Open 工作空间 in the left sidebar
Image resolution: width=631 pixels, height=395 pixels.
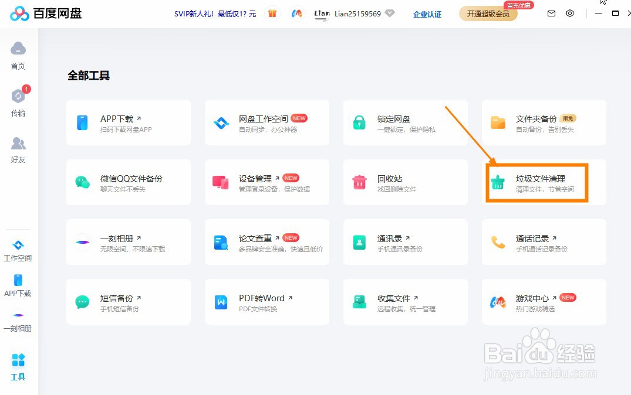[18, 251]
